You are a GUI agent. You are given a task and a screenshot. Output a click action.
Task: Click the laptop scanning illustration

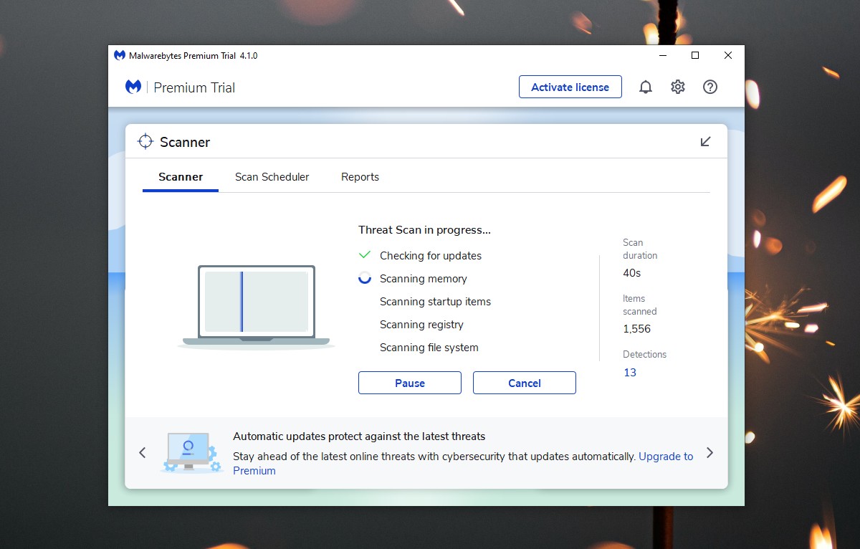click(x=256, y=307)
